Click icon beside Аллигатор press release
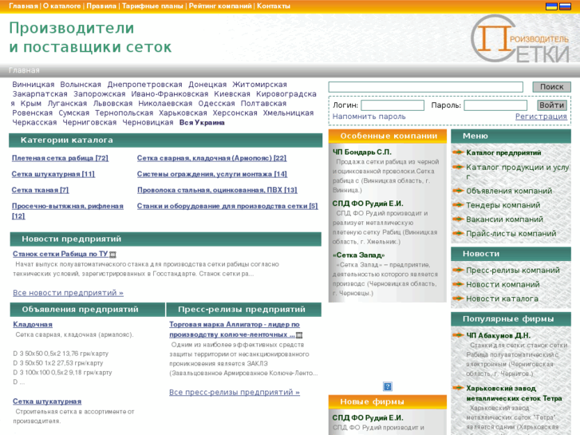The width and height of the screenshot is (580, 435). click(299, 335)
